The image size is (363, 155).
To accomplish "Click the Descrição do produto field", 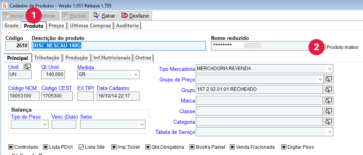I will (119, 46).
